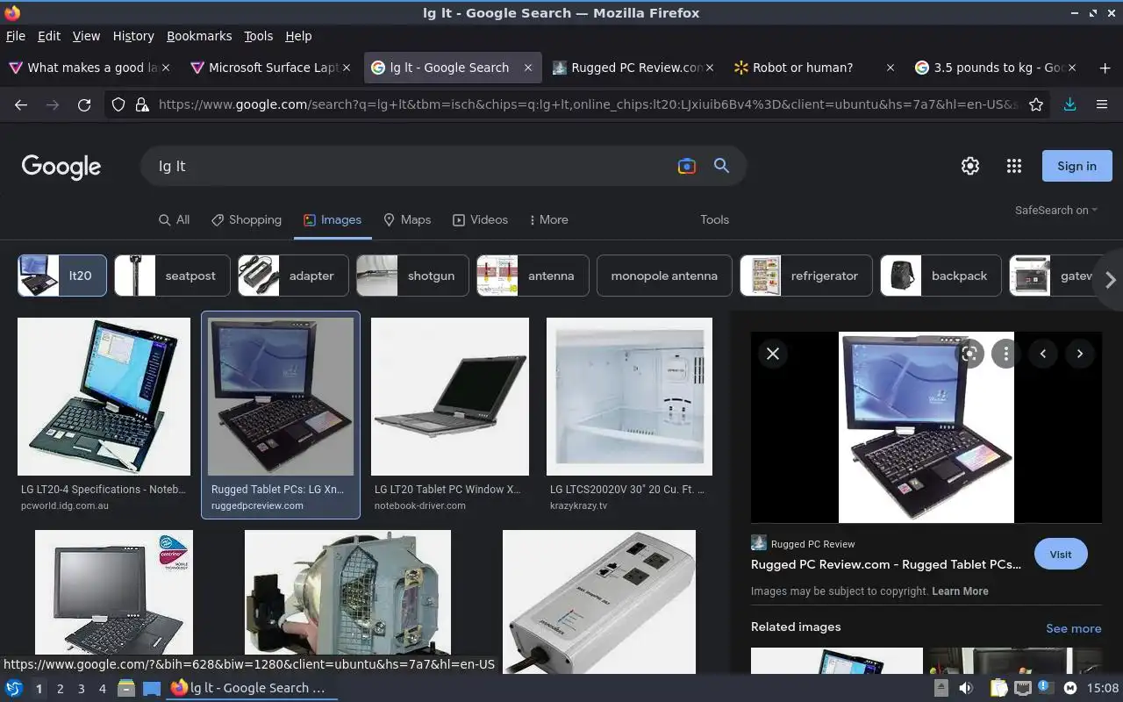The height and width of the screenshot is (702, 1123).
Task: Open a new browser tab
Action: (1105, 68)
